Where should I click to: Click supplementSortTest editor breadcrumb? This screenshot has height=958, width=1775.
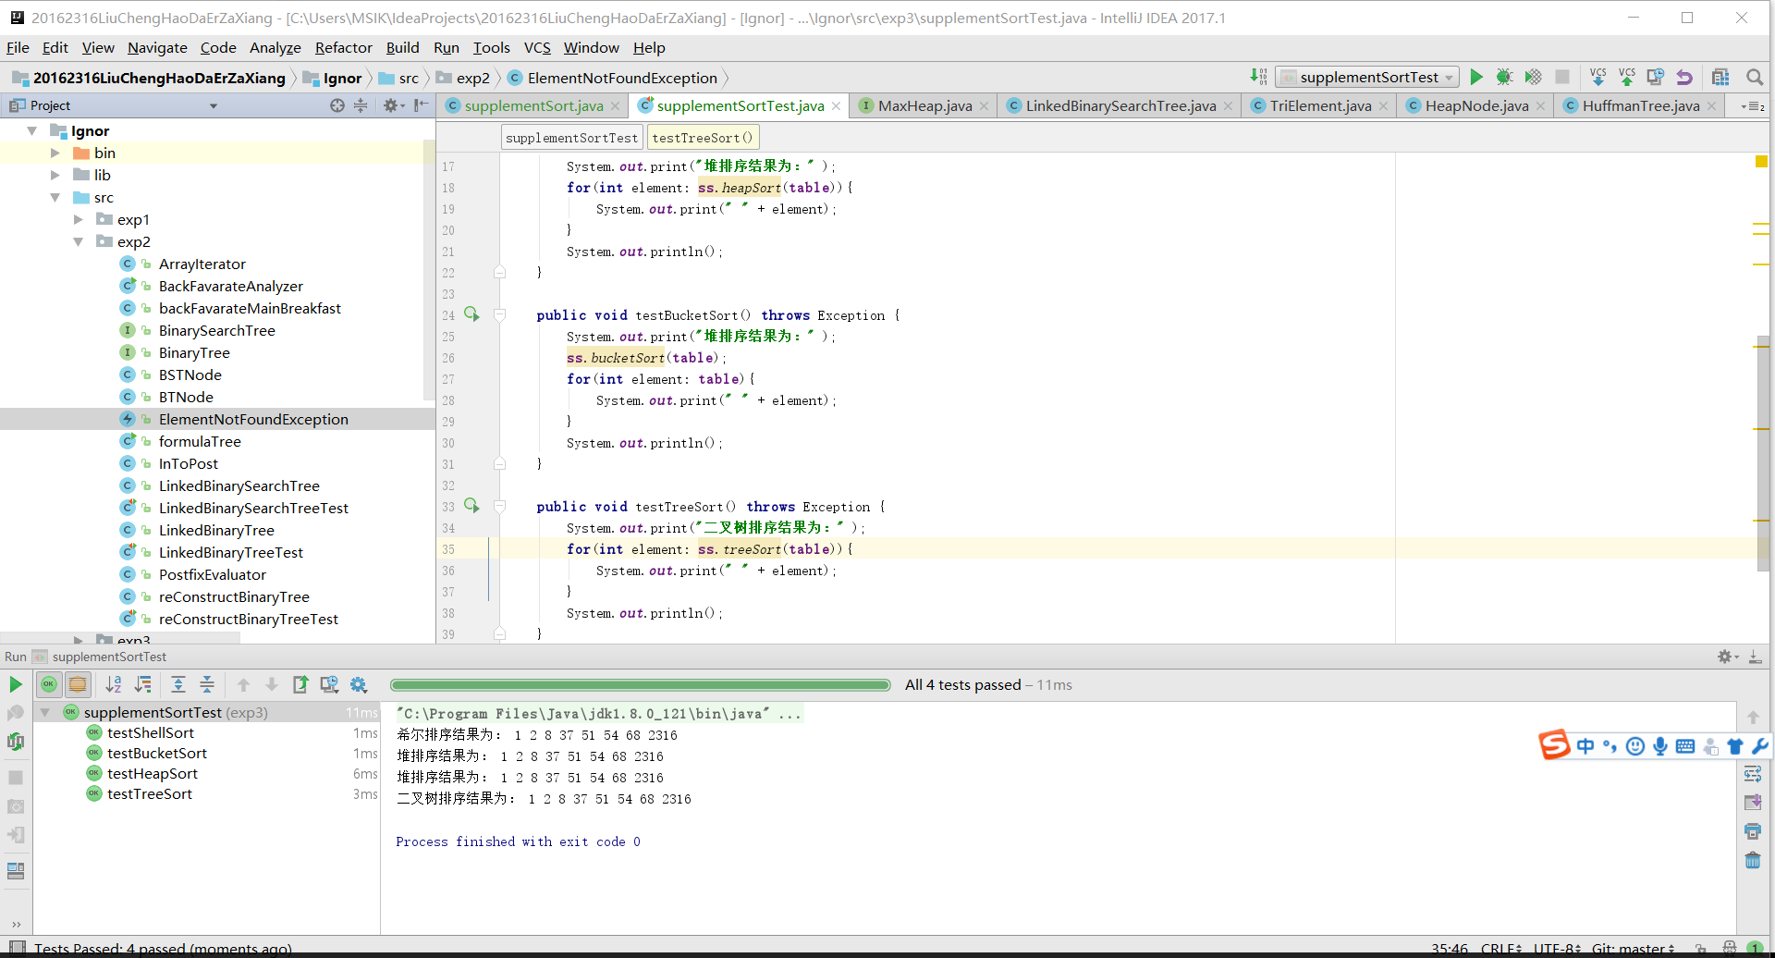[571, 138]
